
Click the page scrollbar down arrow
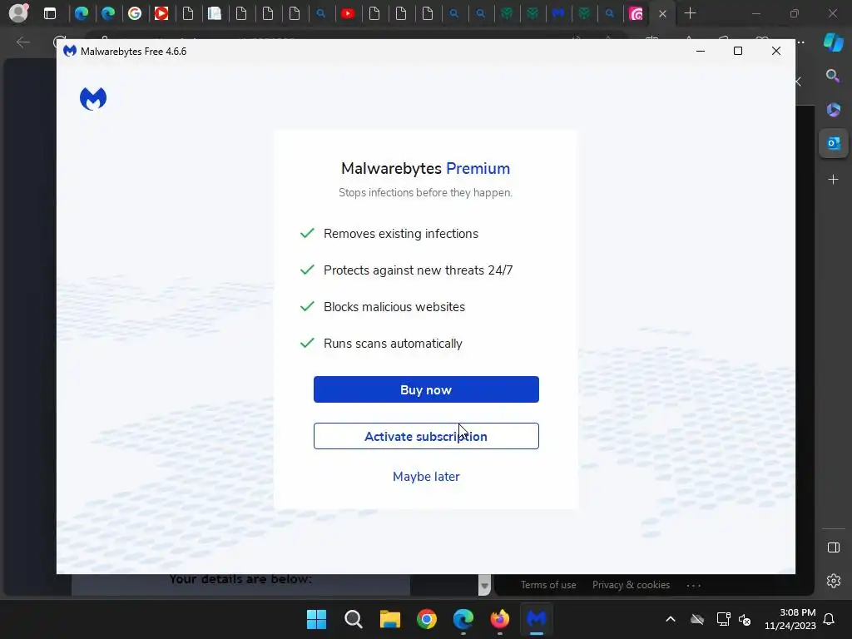click(x=484, y=586)
